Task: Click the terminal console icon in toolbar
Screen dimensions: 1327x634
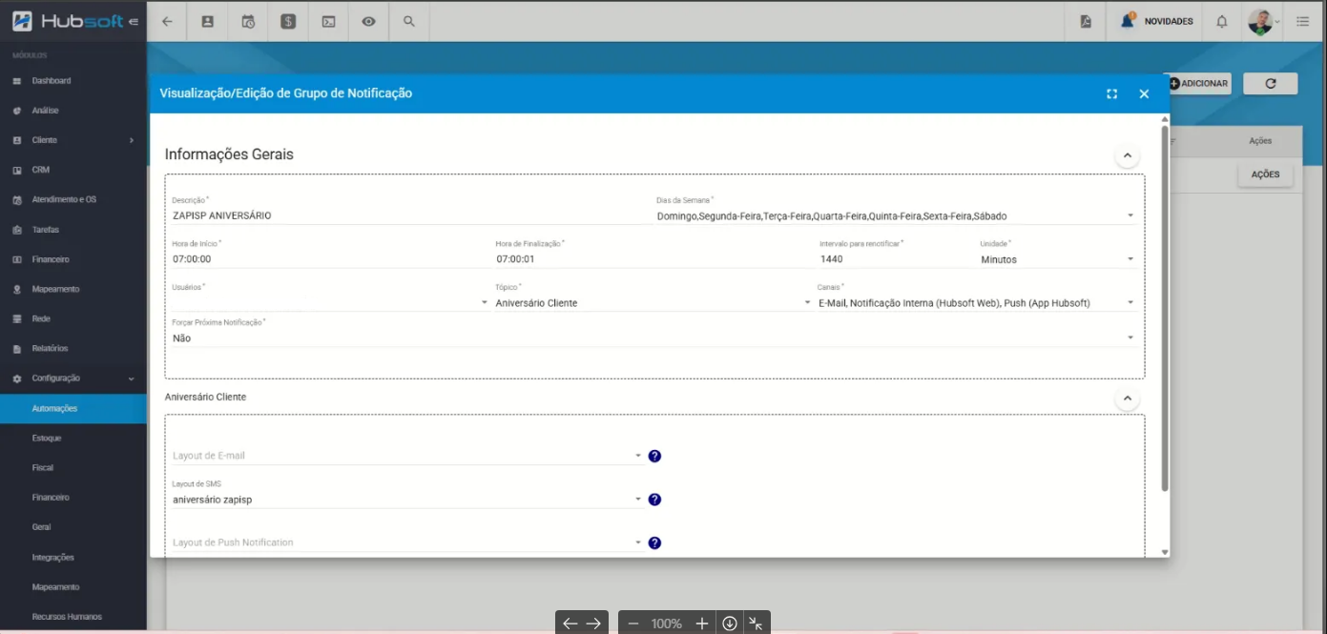Action: click(328, 21)
